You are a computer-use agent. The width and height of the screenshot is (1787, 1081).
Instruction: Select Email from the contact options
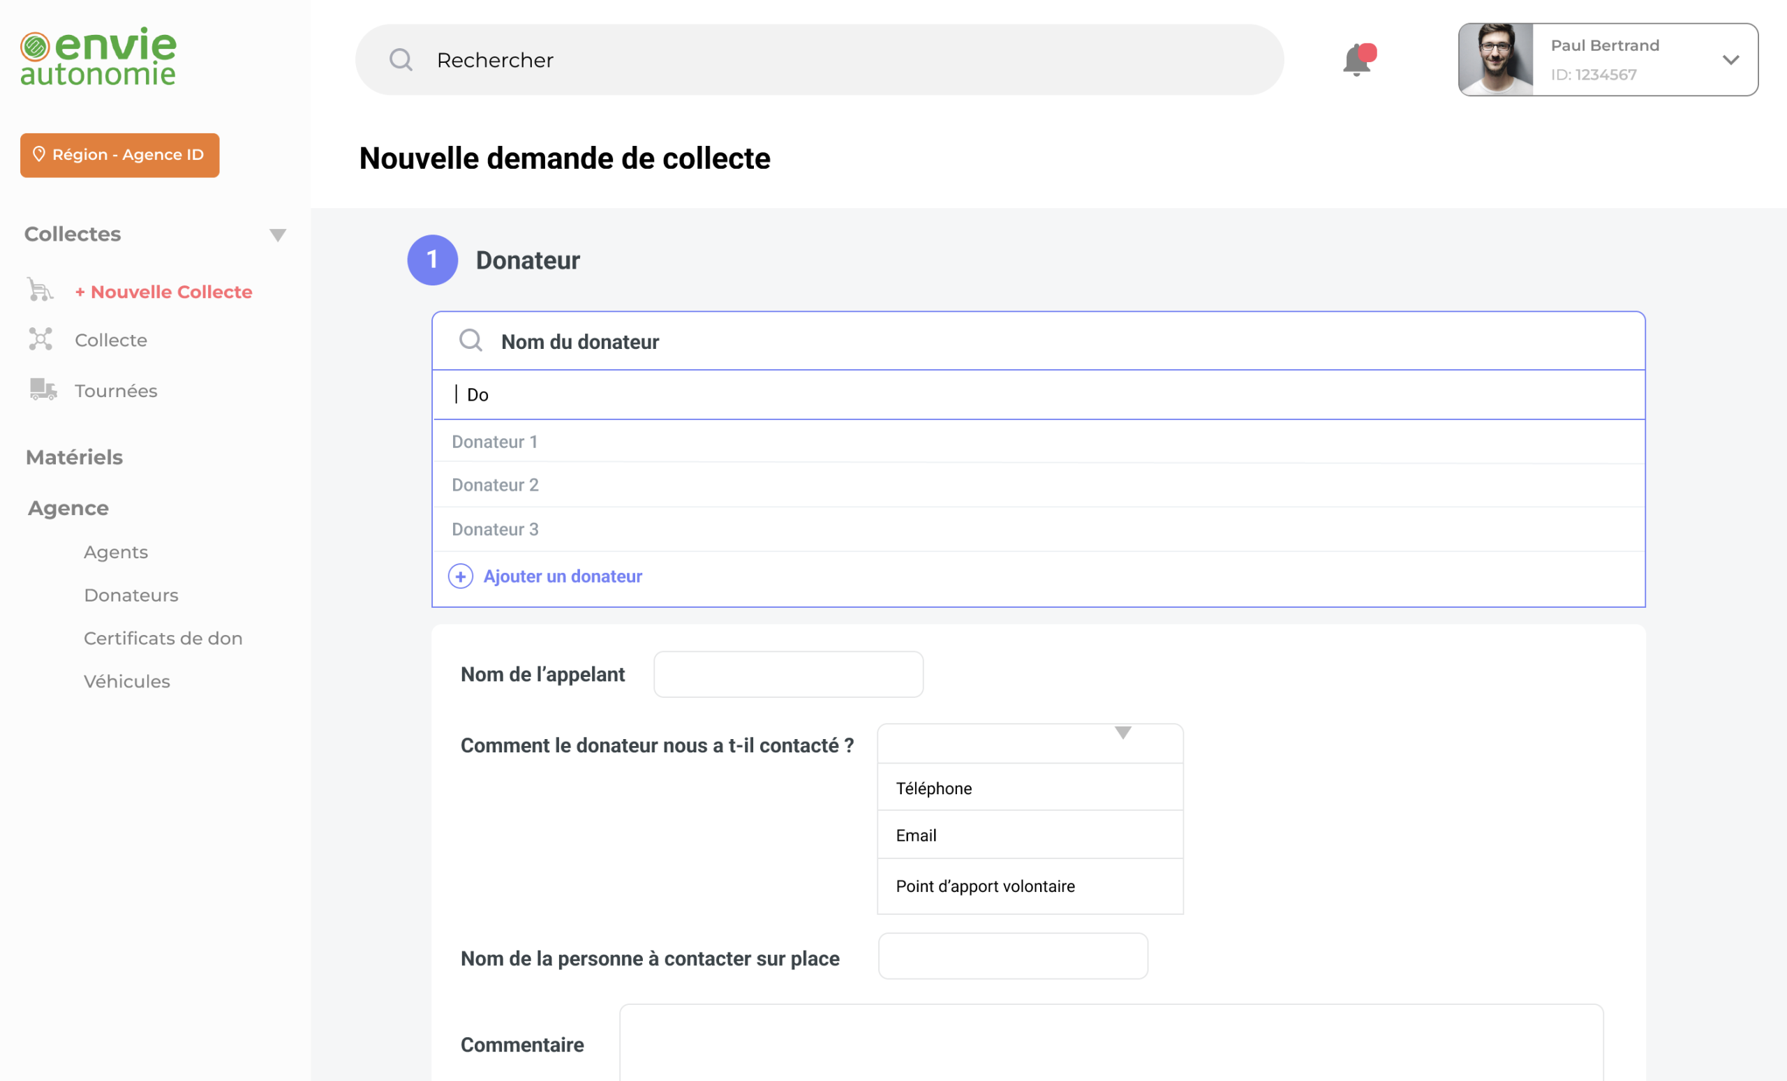click(916, 835)
